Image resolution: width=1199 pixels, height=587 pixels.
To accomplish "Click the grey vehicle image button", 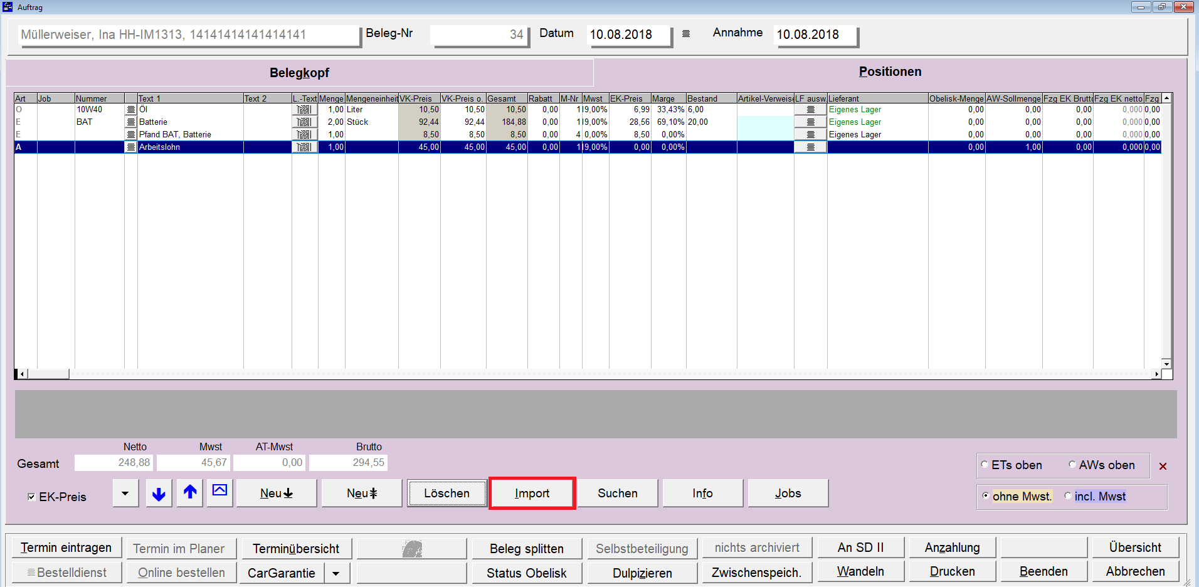I will click(412, 549).
